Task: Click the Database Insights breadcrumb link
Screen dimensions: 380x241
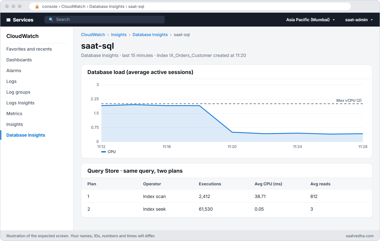Action: click(150, 34)
